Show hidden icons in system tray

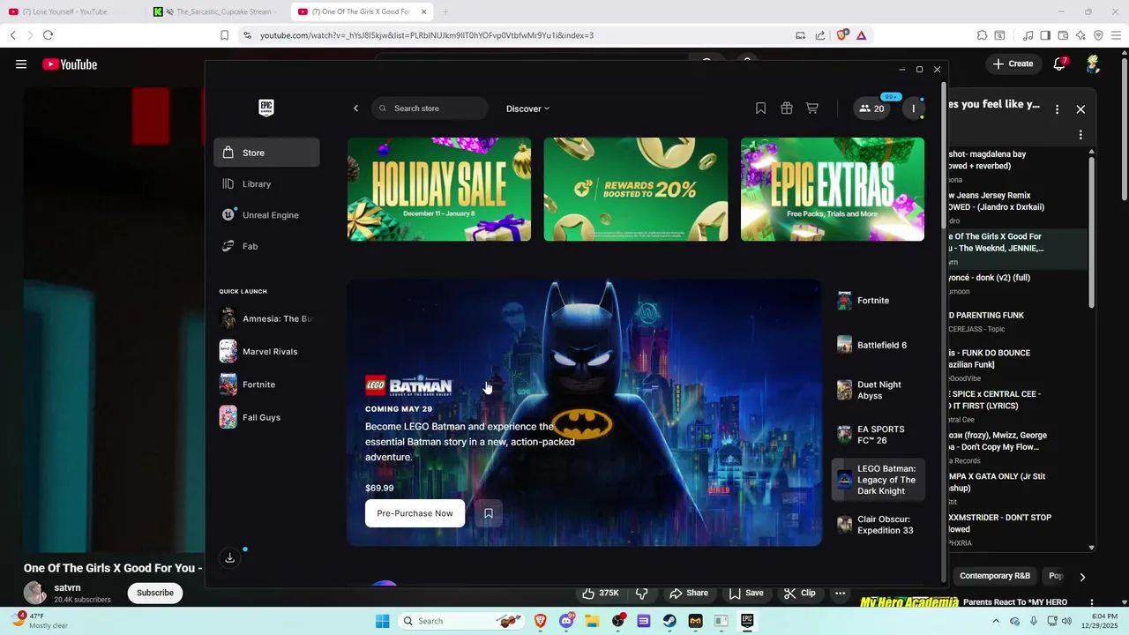[997, 621]
